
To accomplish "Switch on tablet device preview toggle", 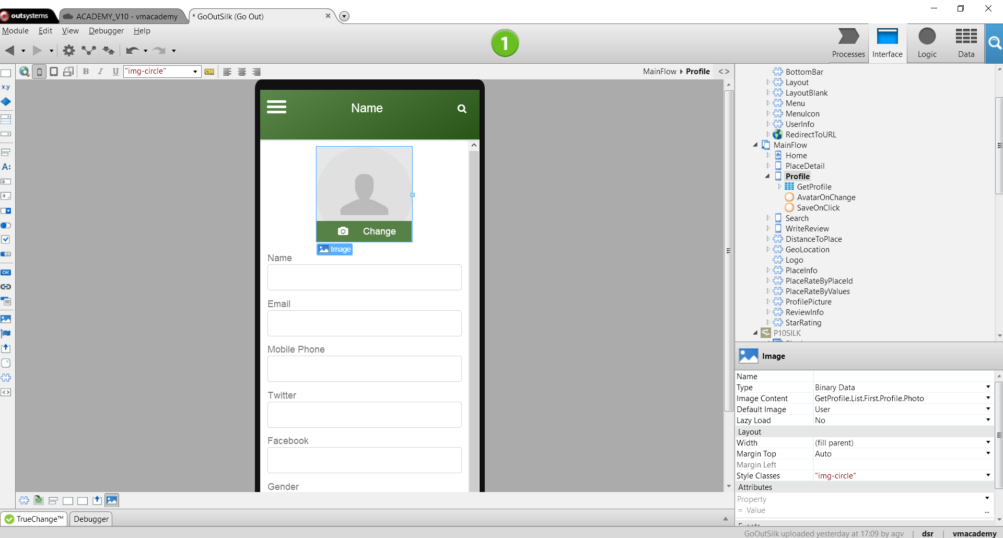I will (54, 72).
